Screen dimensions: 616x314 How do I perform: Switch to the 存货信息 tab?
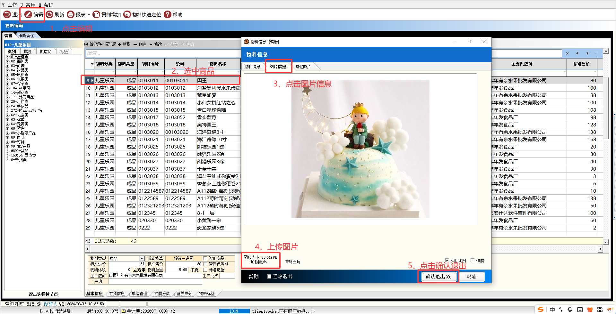click(117, 294)
